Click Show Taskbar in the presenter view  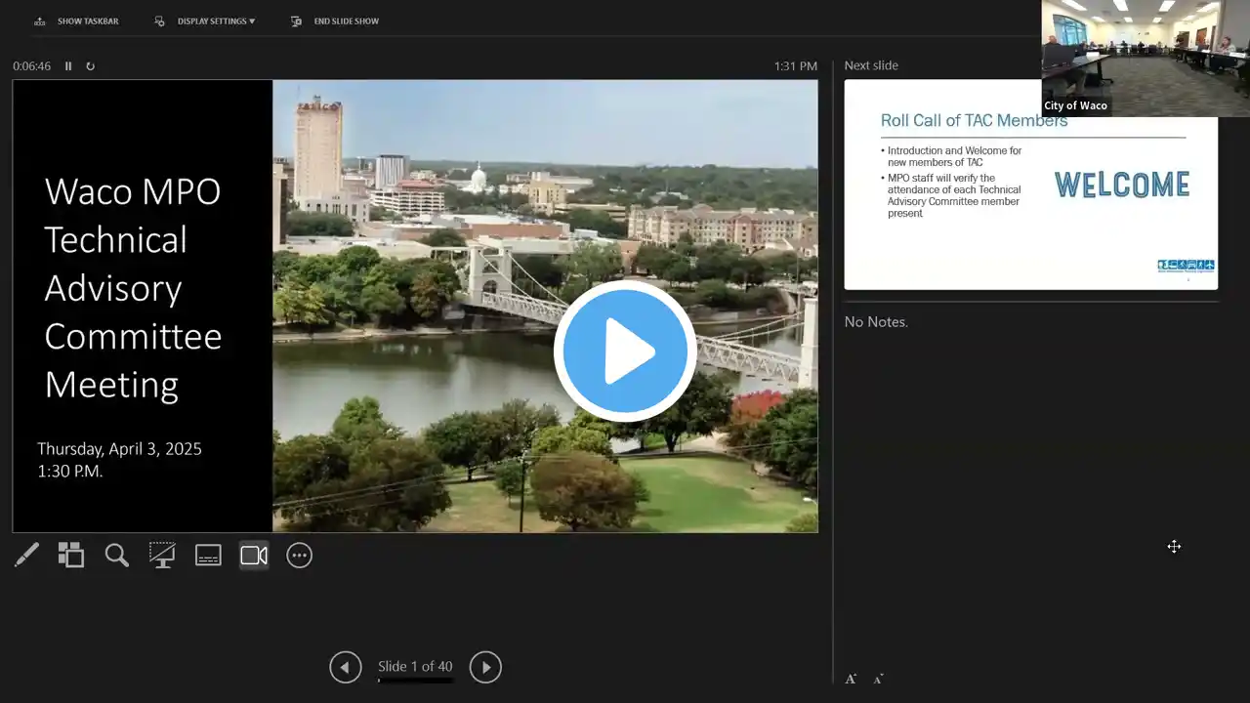tap(76, 21)
